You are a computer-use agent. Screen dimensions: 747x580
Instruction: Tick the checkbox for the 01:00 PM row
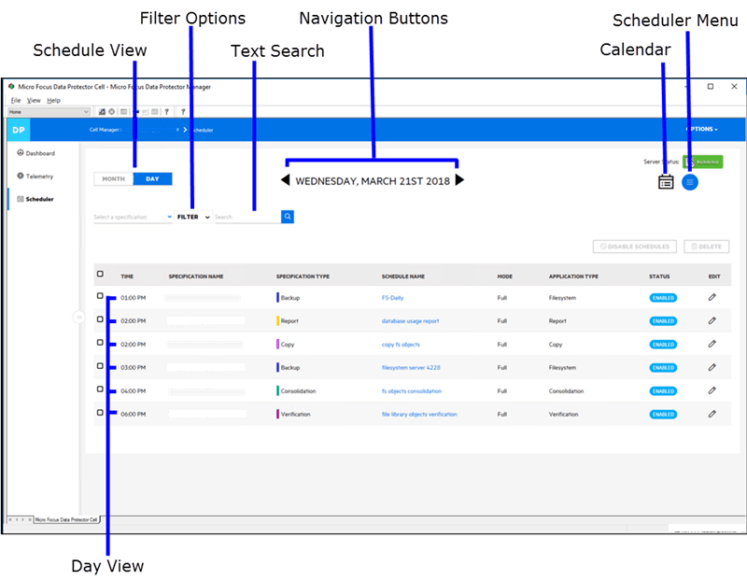tap(100, 296)
